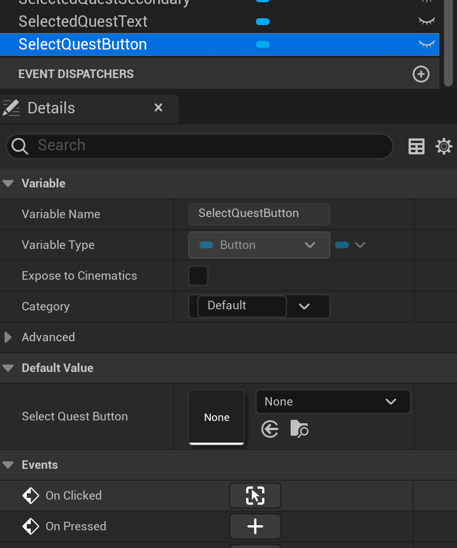Open the Default Value None asset dropdown
This screenshot has width=457, height=548.
[x=333, y=402]
